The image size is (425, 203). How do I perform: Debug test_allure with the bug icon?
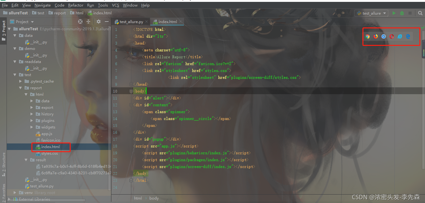click(402, 13)
